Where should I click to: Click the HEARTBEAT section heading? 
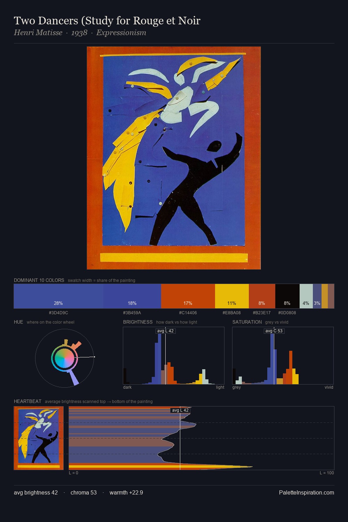tap(27, 401)
